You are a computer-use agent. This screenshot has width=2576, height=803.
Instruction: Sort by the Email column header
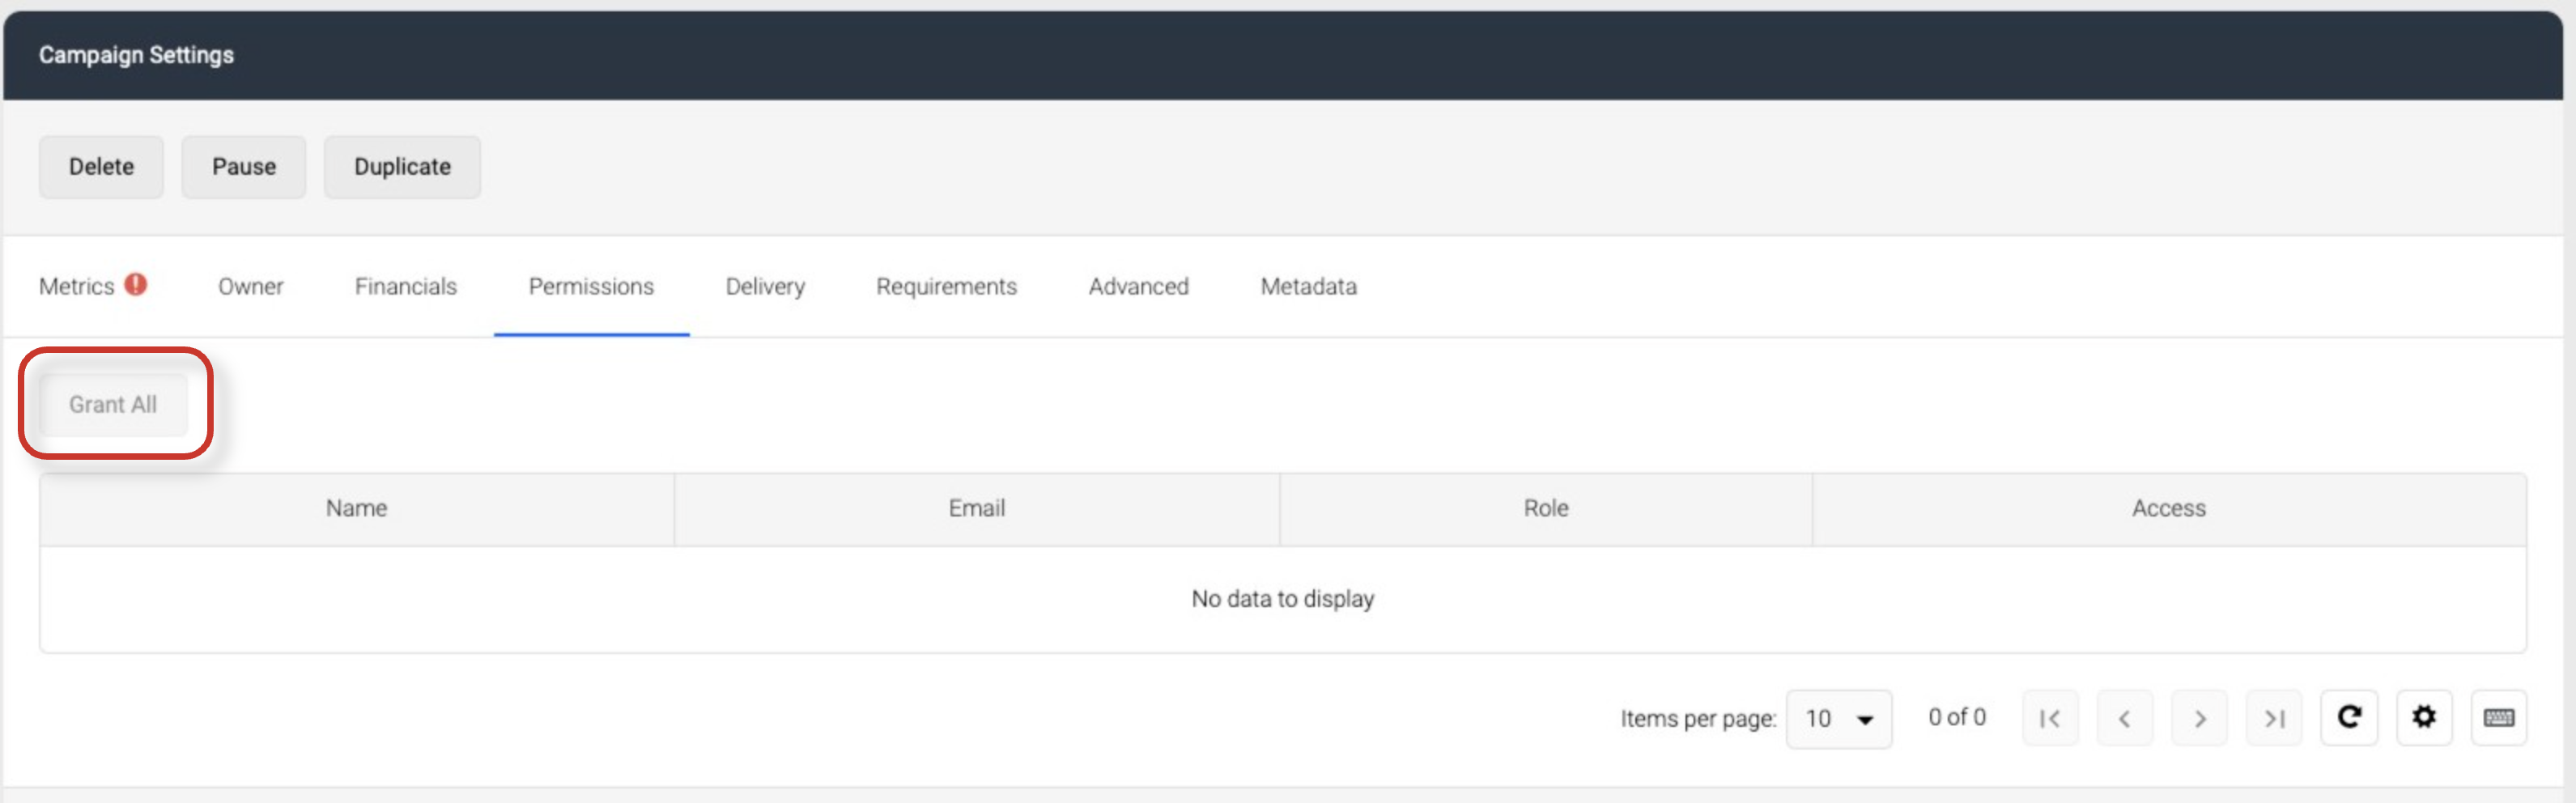click(977, 508)
